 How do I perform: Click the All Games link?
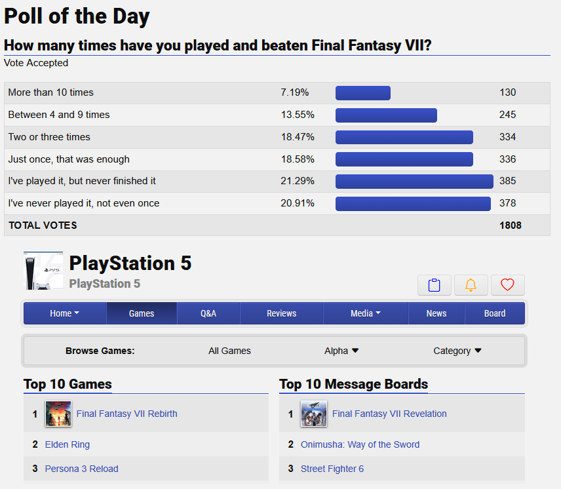229,351
